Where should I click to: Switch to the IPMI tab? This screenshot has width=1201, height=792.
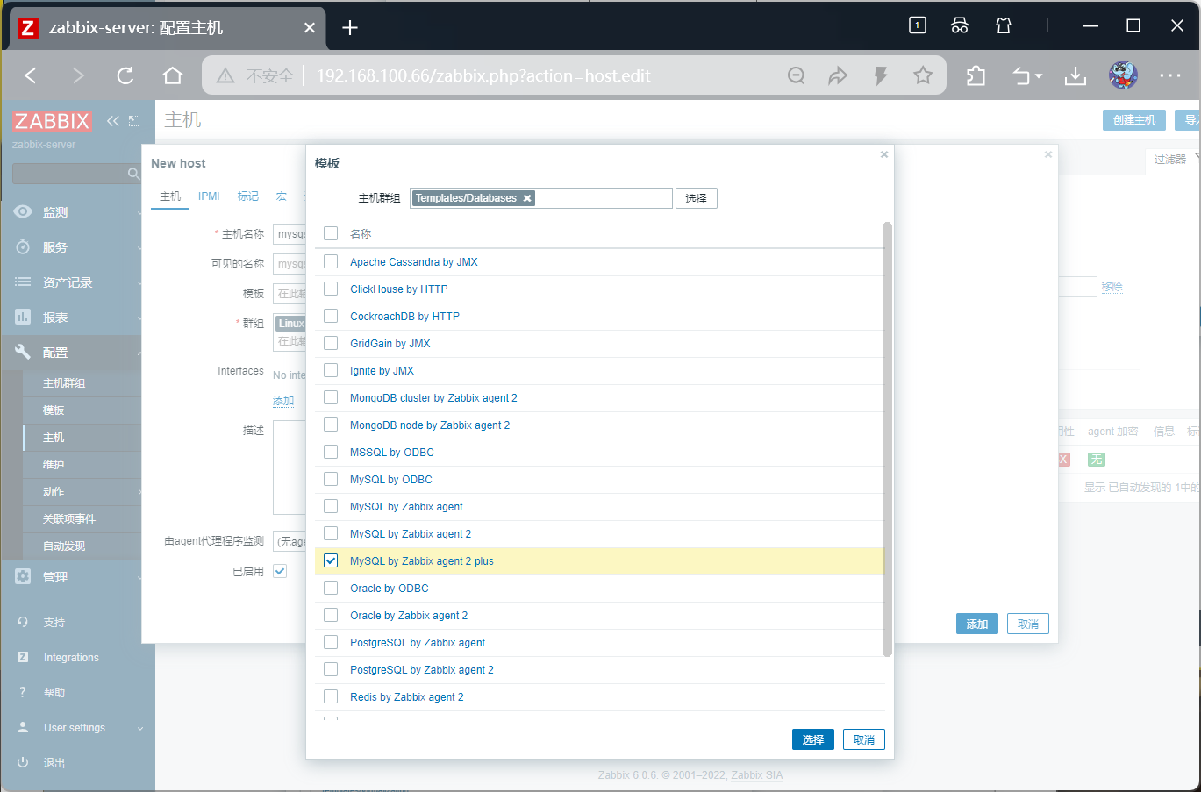point(209,196)
